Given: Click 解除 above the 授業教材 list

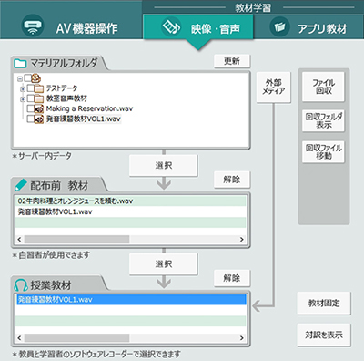Looking at the screenshot, I should click(x=232, y=278).
